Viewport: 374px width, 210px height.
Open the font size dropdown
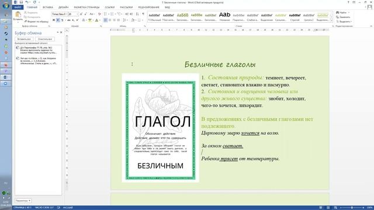[77, 14]
